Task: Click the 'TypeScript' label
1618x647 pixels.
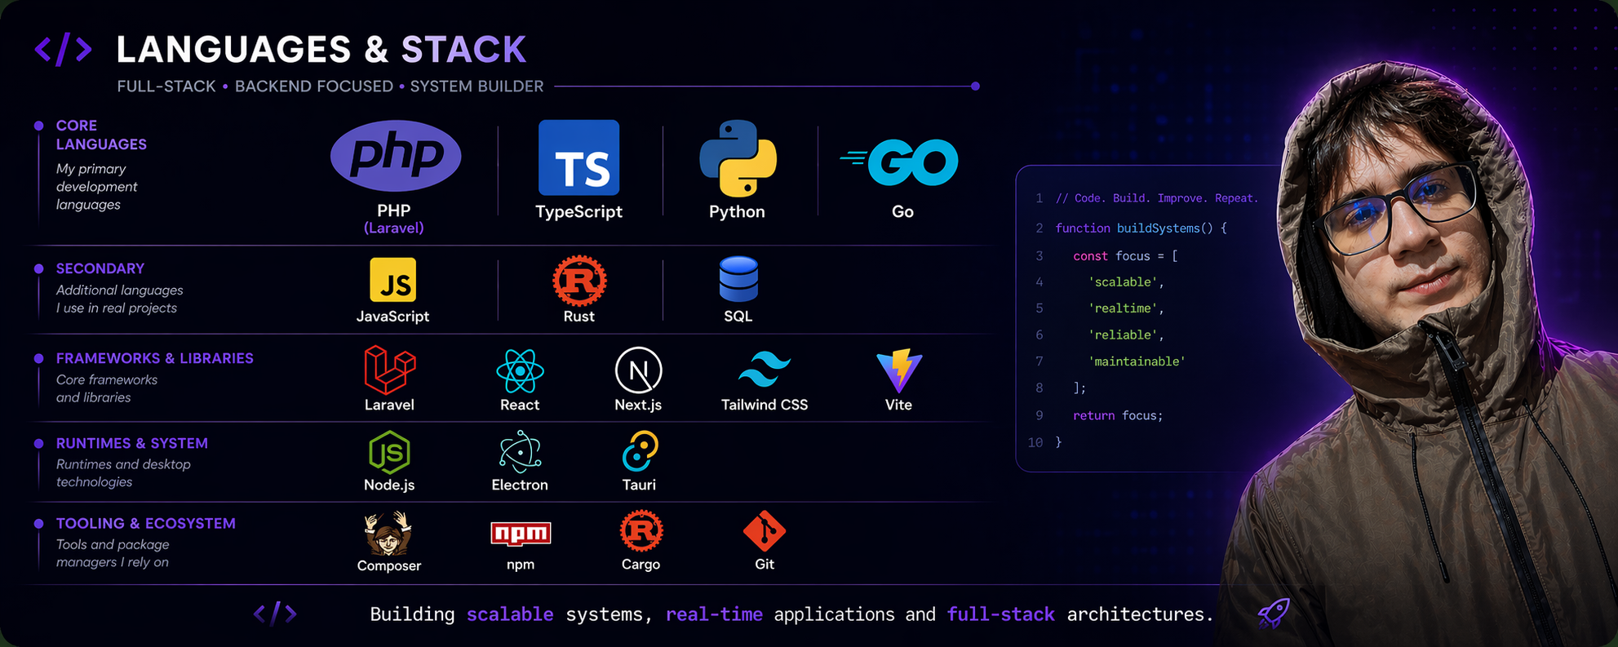Action: point(578,212)
